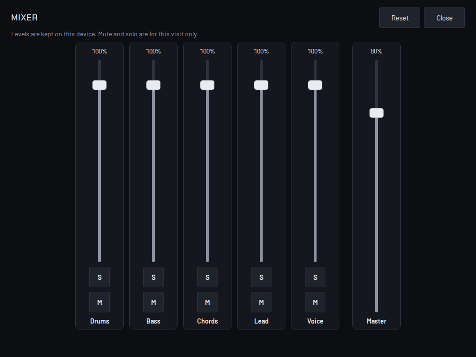Click the Chords 100% level readout
The width and height of the screenshot is (476, 357).
tap(207, 51)
